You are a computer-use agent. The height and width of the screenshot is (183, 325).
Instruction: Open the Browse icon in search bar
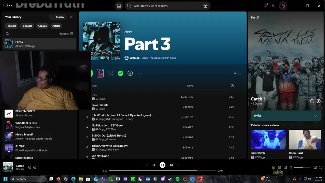pyautogui.click(x=205, y=6)
